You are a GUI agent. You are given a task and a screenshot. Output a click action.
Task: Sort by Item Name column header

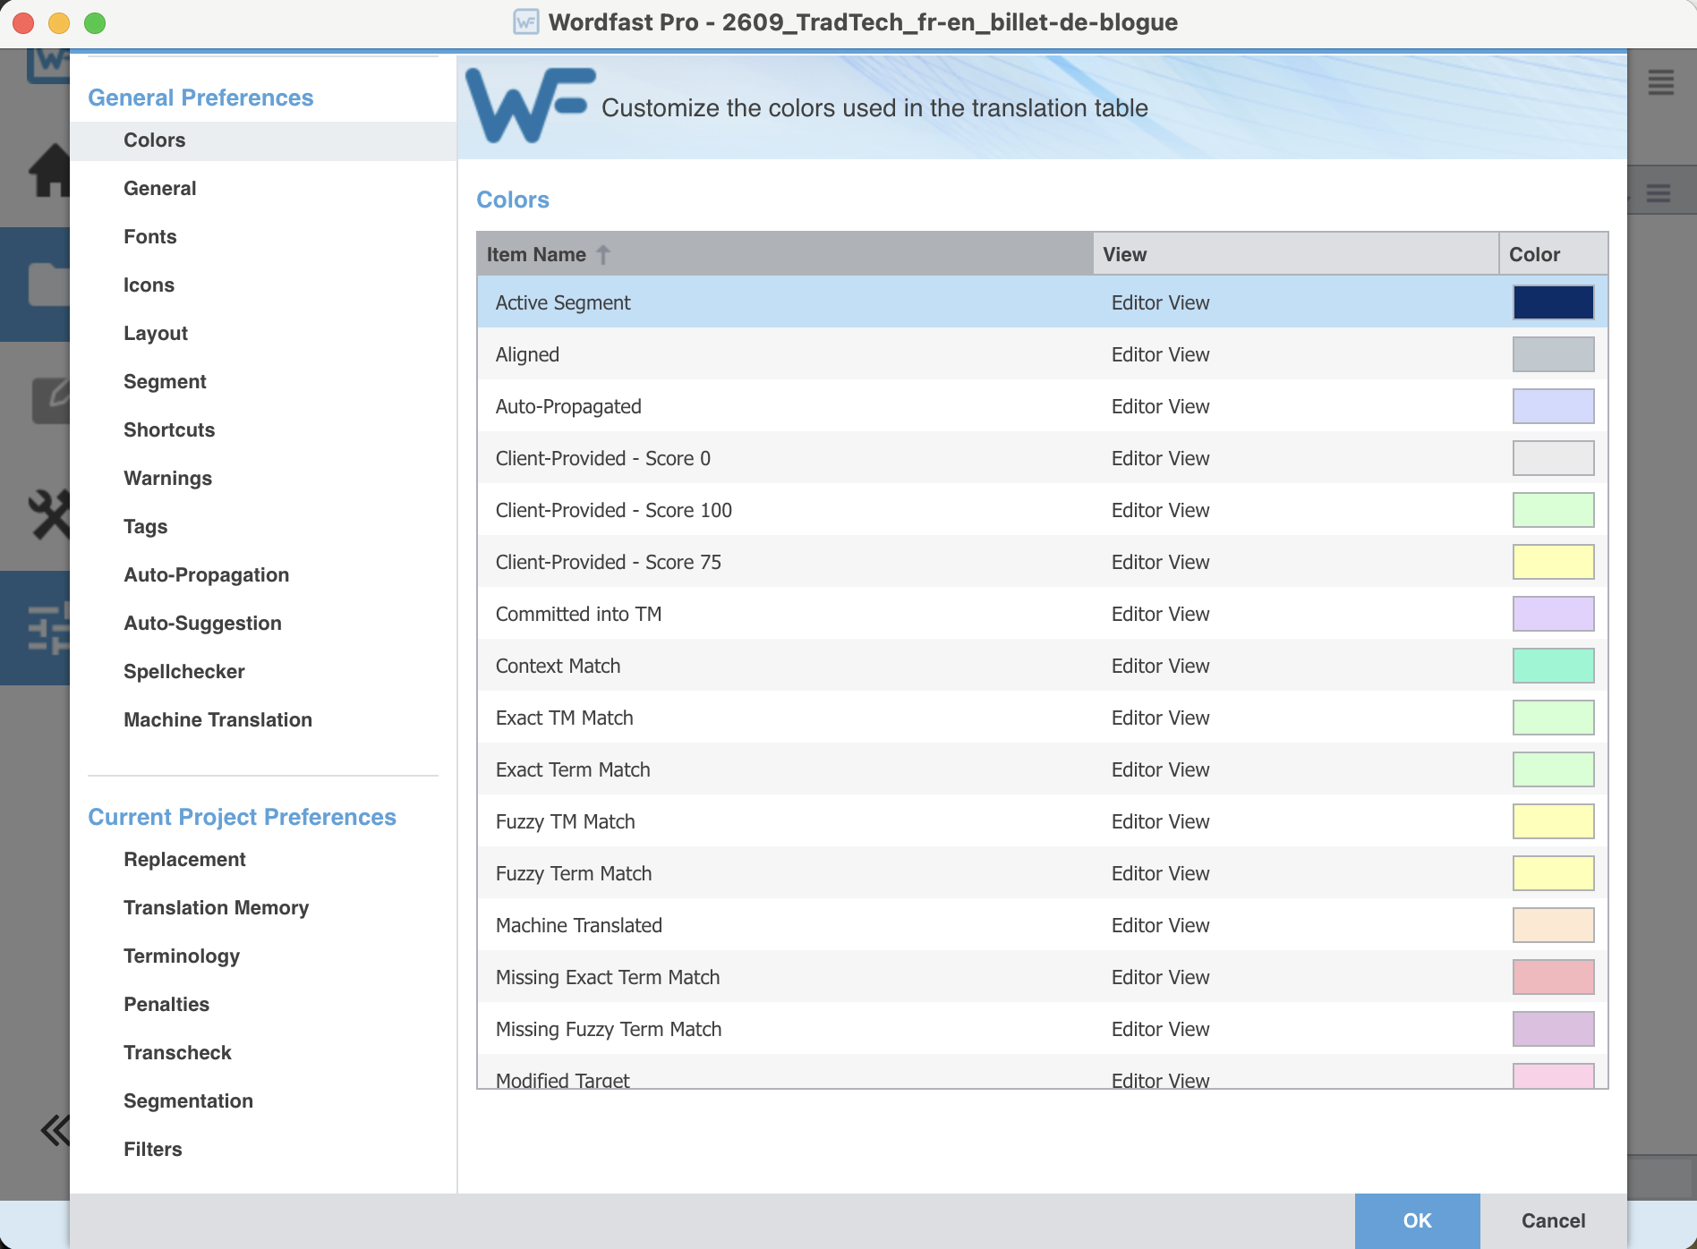[x=784, y=254]
